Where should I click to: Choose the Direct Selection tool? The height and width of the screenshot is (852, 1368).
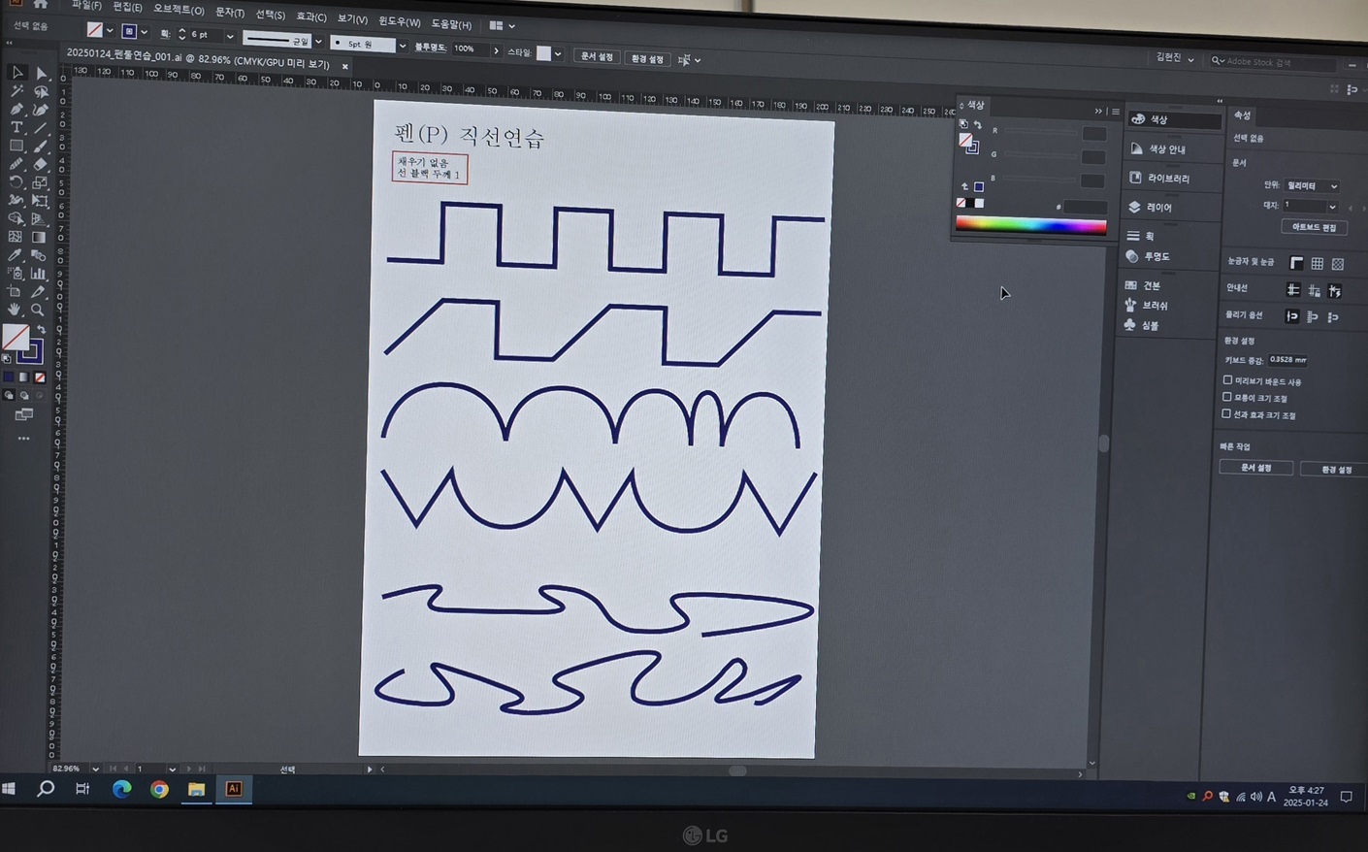(41, 73)
